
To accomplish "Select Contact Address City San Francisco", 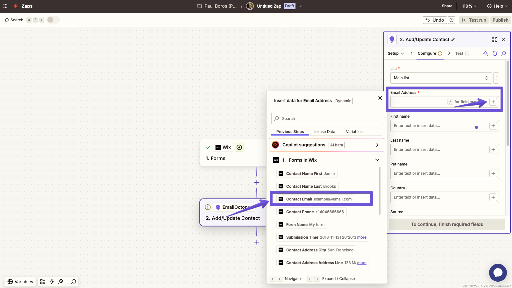I will [x=316, y=250].
